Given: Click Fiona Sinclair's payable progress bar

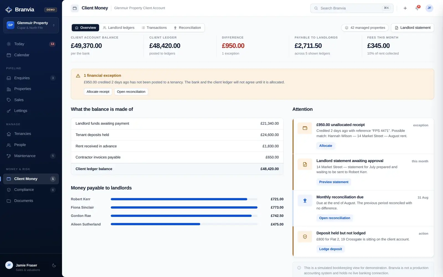Looking at the screenshot, I should pyautogui.click(x=184, y=207).
